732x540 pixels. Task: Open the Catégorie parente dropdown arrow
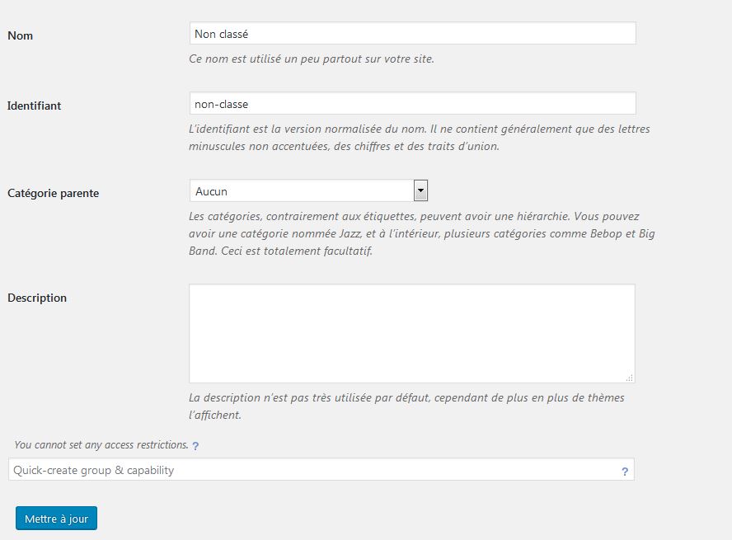420,190
